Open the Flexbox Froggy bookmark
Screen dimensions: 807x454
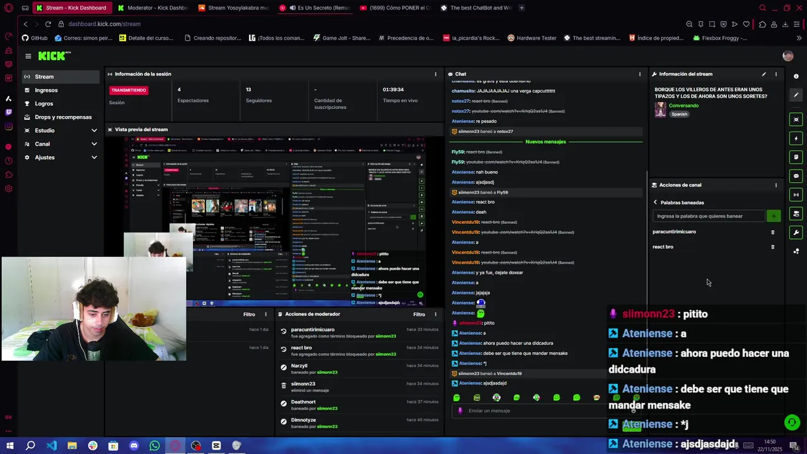(x=719, y=38)
